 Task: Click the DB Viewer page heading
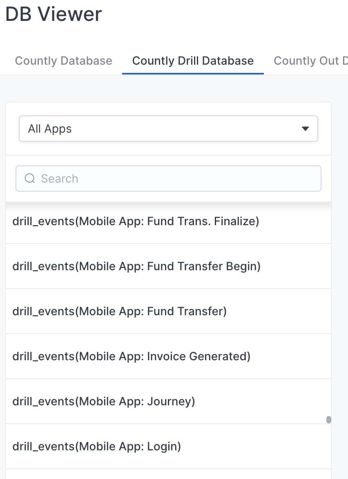[54, 14]
